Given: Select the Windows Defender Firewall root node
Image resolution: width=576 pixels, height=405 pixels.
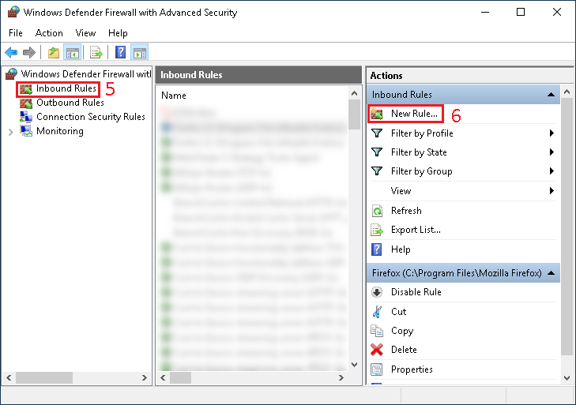Looking at the screenshot, I should point(86,73).
